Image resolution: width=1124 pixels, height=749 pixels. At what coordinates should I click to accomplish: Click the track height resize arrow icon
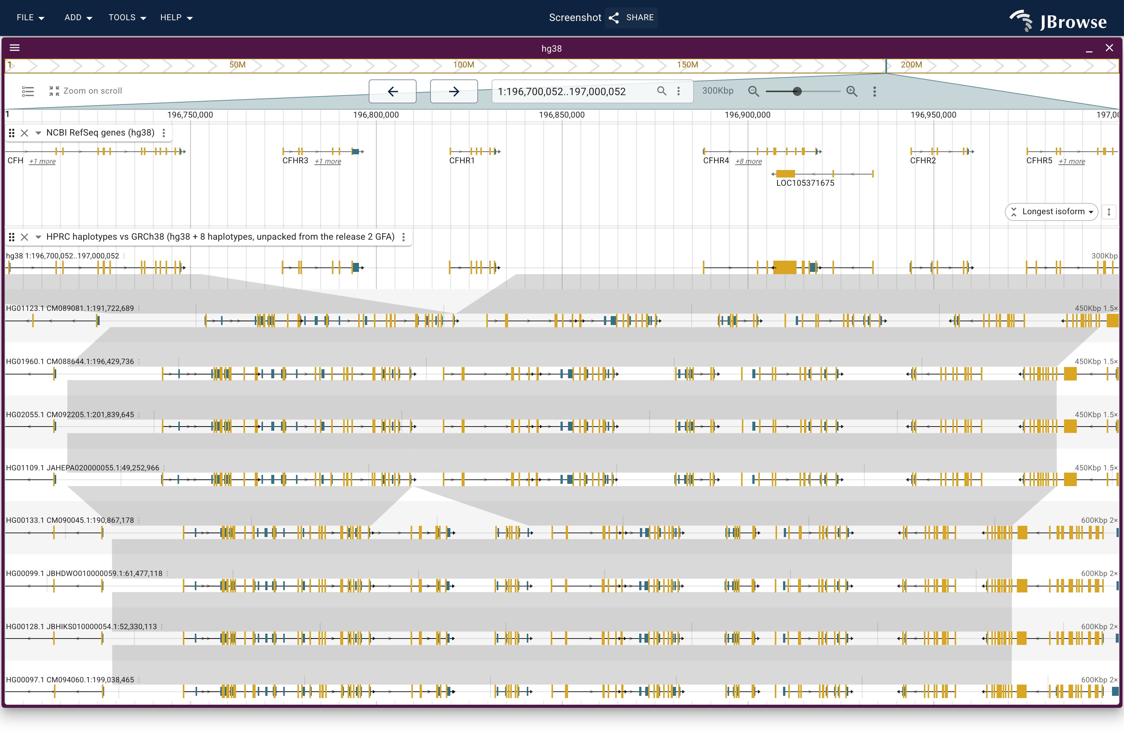tap(1109, 212)
